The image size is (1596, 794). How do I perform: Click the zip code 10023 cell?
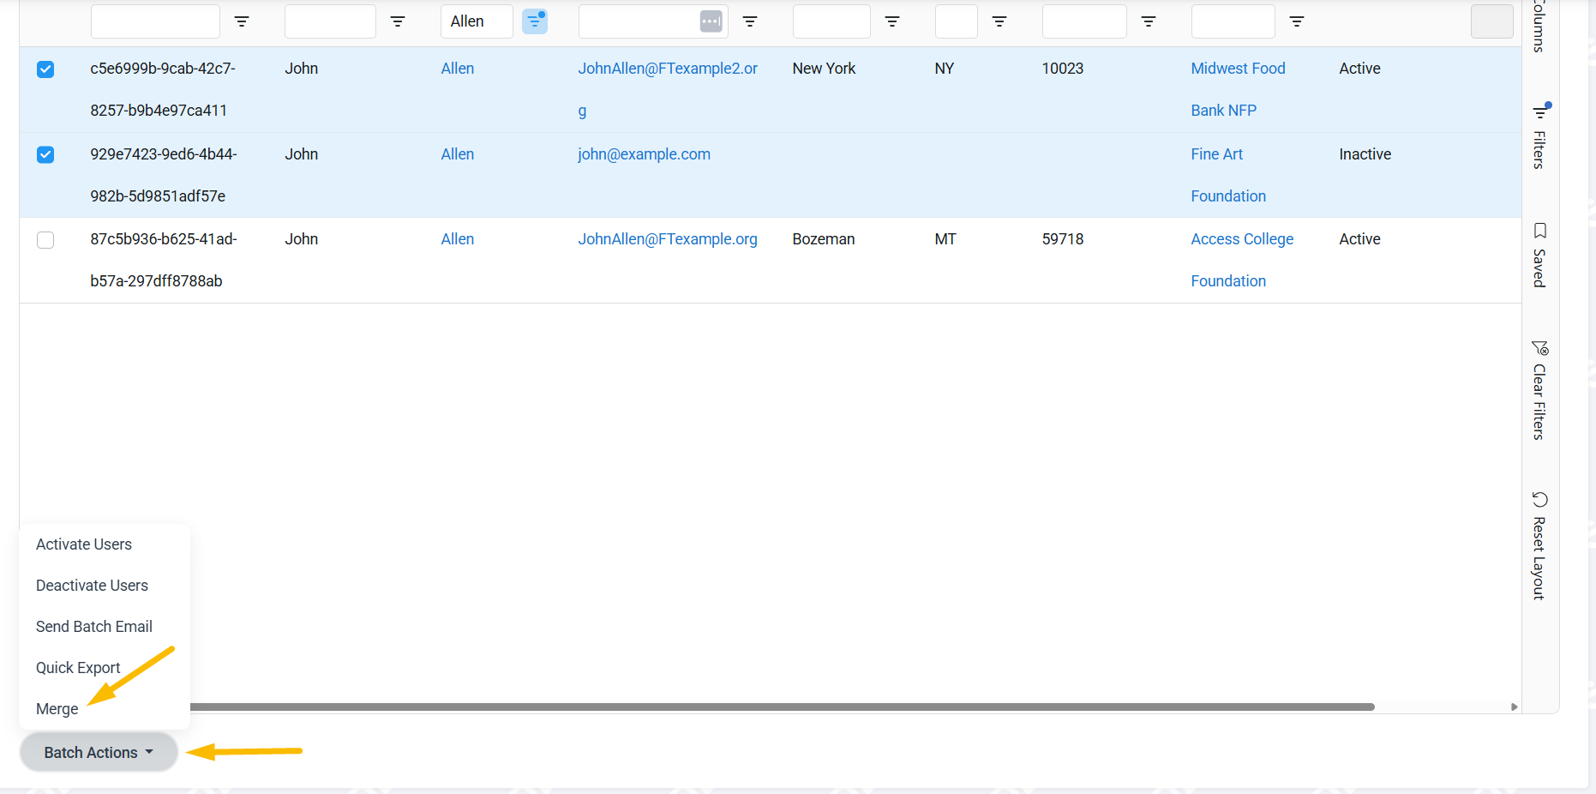[x=1063, y=69]
